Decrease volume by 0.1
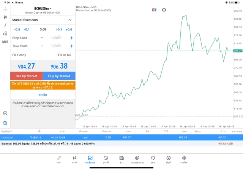The width and height of the screenshot is (243, 170). pyautogui.click(x=27, y=30)
